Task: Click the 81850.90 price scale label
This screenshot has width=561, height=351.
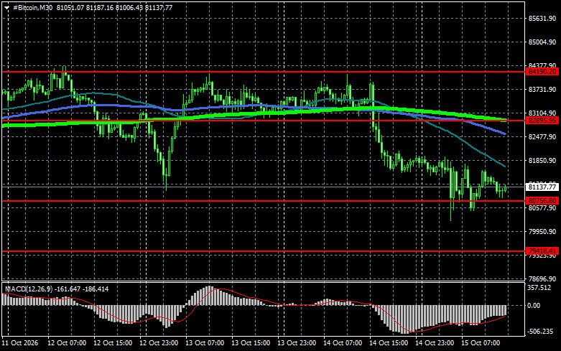Action: 542,161
